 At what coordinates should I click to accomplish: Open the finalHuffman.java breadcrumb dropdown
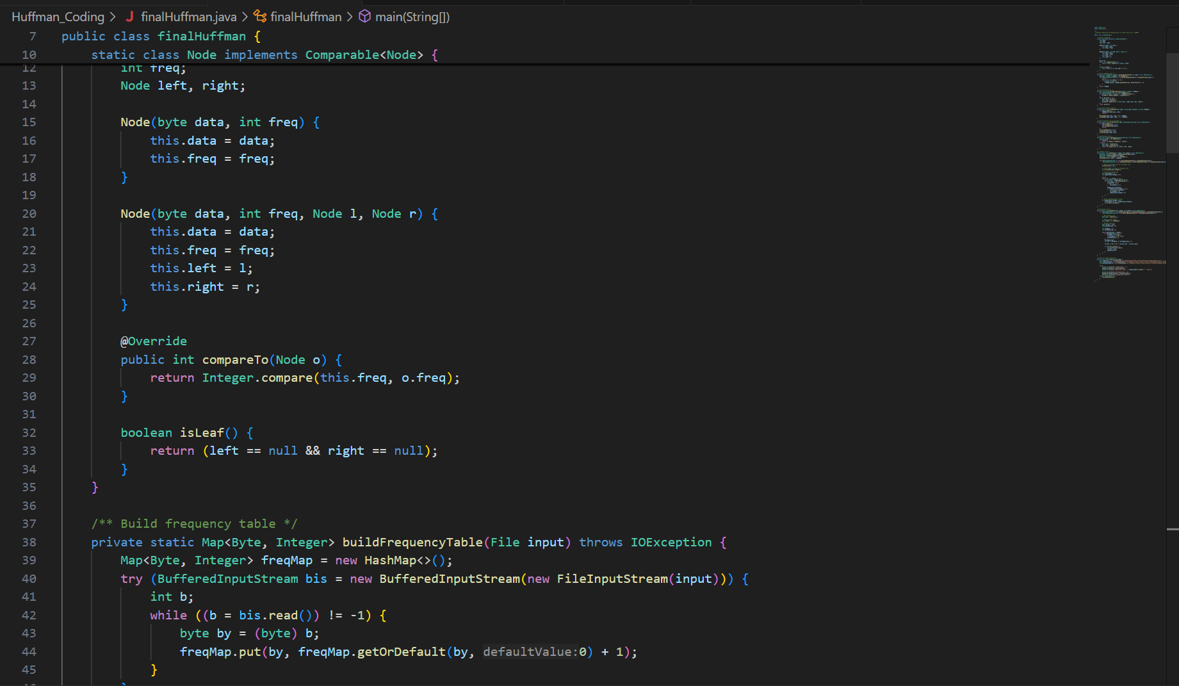tap(188, 17)
